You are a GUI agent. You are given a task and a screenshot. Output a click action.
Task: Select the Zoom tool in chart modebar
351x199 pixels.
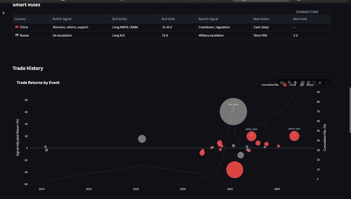click(289, 83)
